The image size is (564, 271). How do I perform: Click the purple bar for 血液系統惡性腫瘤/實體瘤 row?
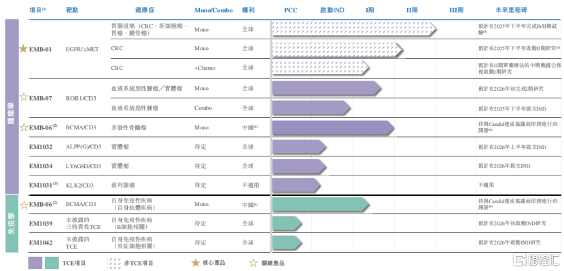327,88
